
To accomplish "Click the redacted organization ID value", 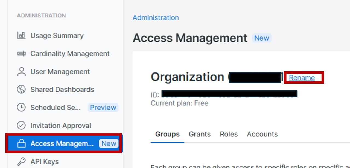I will 229,94.
